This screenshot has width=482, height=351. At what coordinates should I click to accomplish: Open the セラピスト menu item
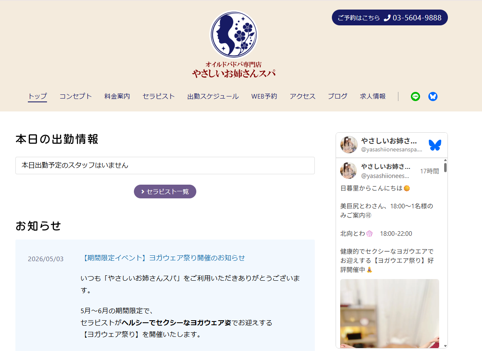[158, 96]
